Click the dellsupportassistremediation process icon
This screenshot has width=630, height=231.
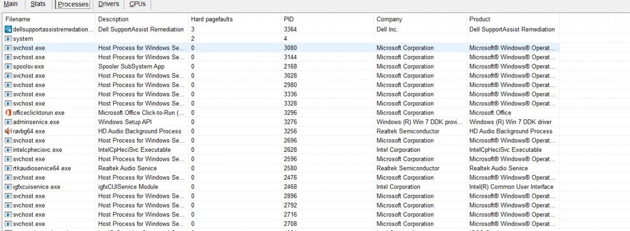8,29
